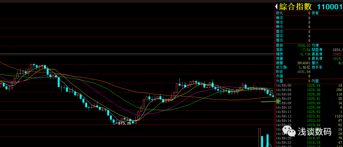Select the 成交額 value 1.52亿
The height and width of the screenshot is (147, 343).
click(305, 67)
